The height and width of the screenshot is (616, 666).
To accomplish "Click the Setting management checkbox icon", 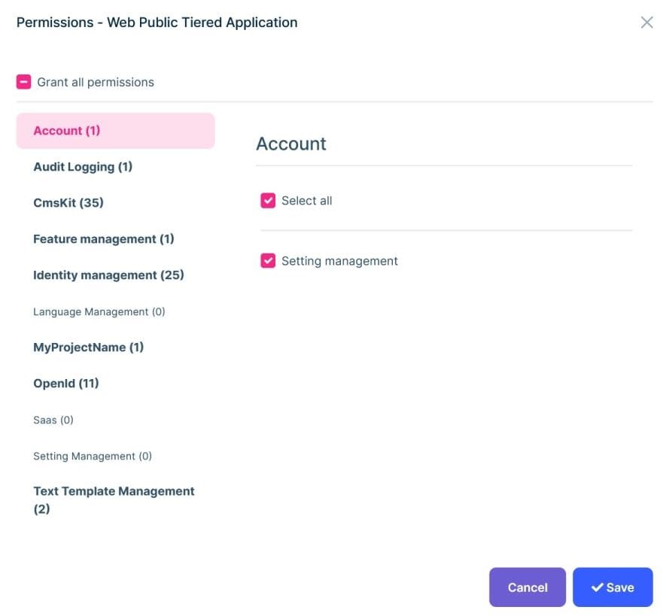I will (x=267, y=261).
